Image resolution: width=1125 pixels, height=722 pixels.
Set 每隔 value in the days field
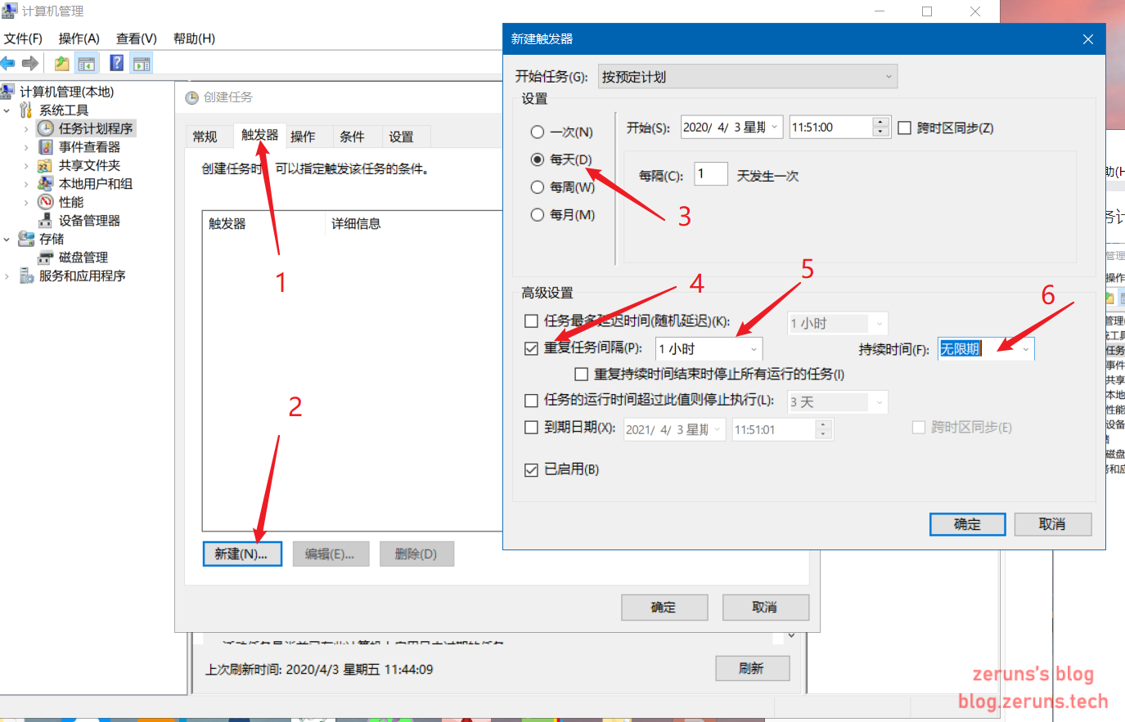[x=710, y=173]
